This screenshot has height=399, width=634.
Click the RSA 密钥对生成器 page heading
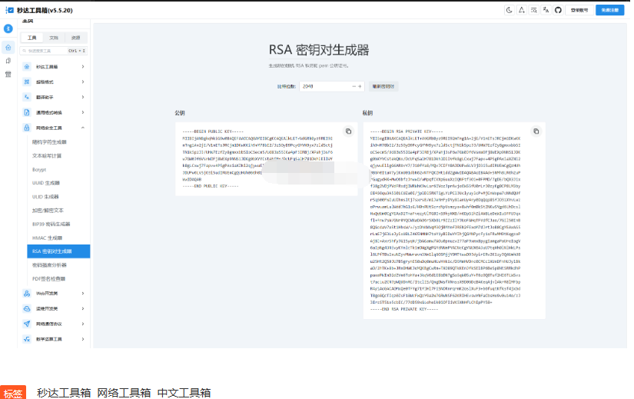click(x=319, y=50)
